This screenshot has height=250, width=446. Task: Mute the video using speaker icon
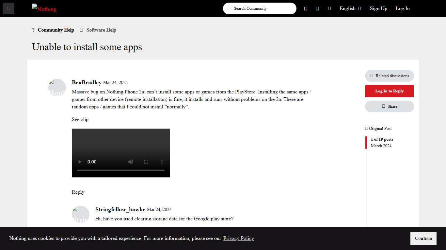[131, 162]
